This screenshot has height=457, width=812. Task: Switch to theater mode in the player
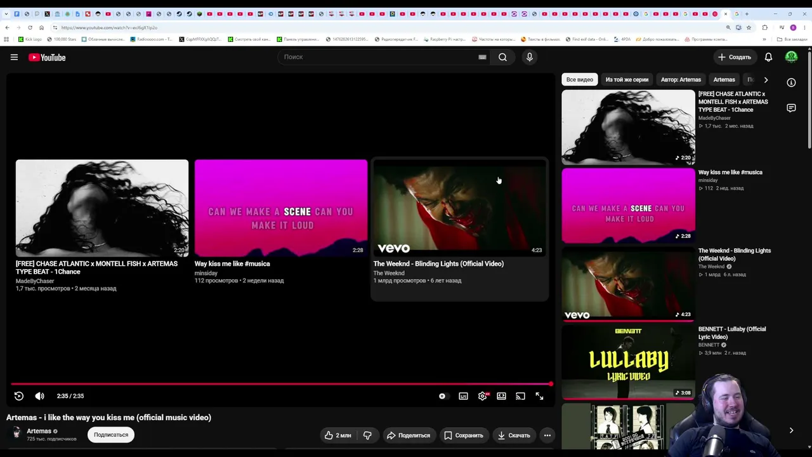pos(501,396)
